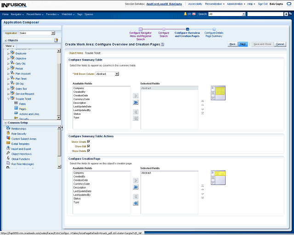Open E-Mail Templates from Common Setup
The width and height of the screenshot is (294, 235).
tap(21, 144)
